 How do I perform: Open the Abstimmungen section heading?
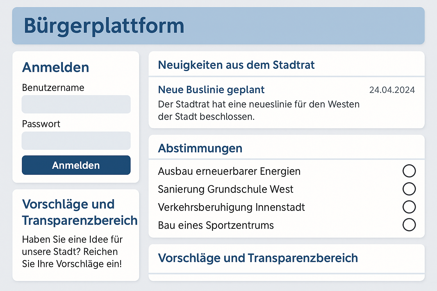[x=200, y=148]
